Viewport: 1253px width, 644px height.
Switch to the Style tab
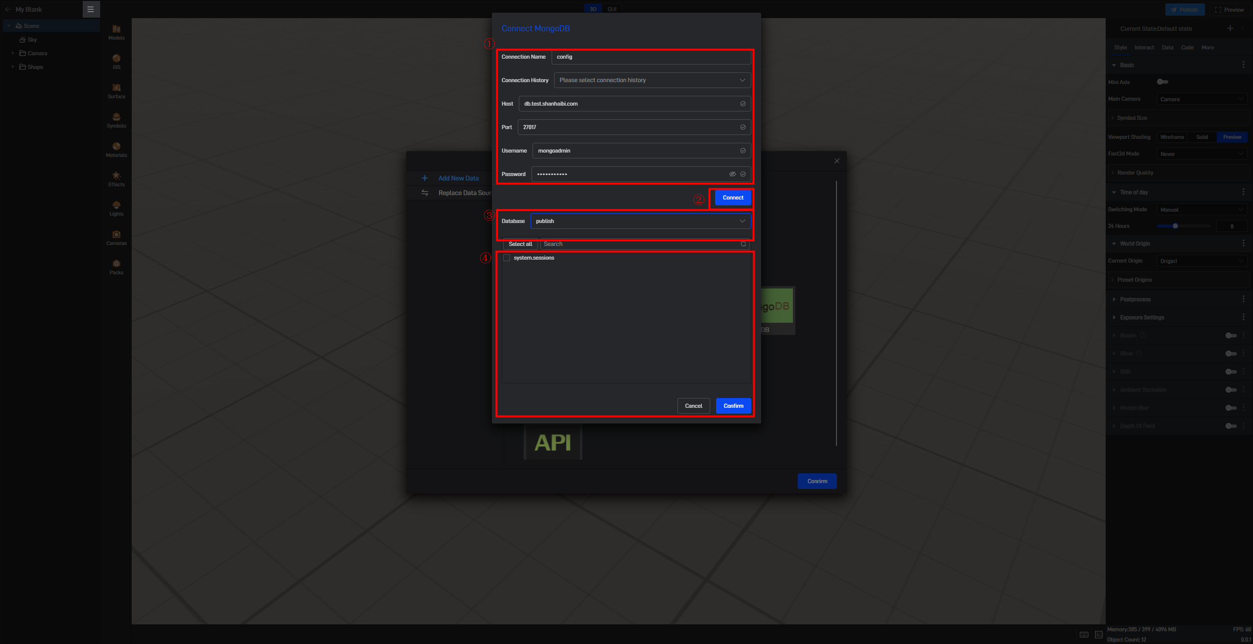point(1120,47)
